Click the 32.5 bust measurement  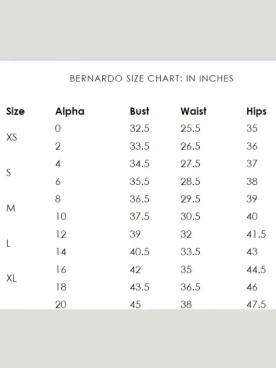(x=140, y=128)
